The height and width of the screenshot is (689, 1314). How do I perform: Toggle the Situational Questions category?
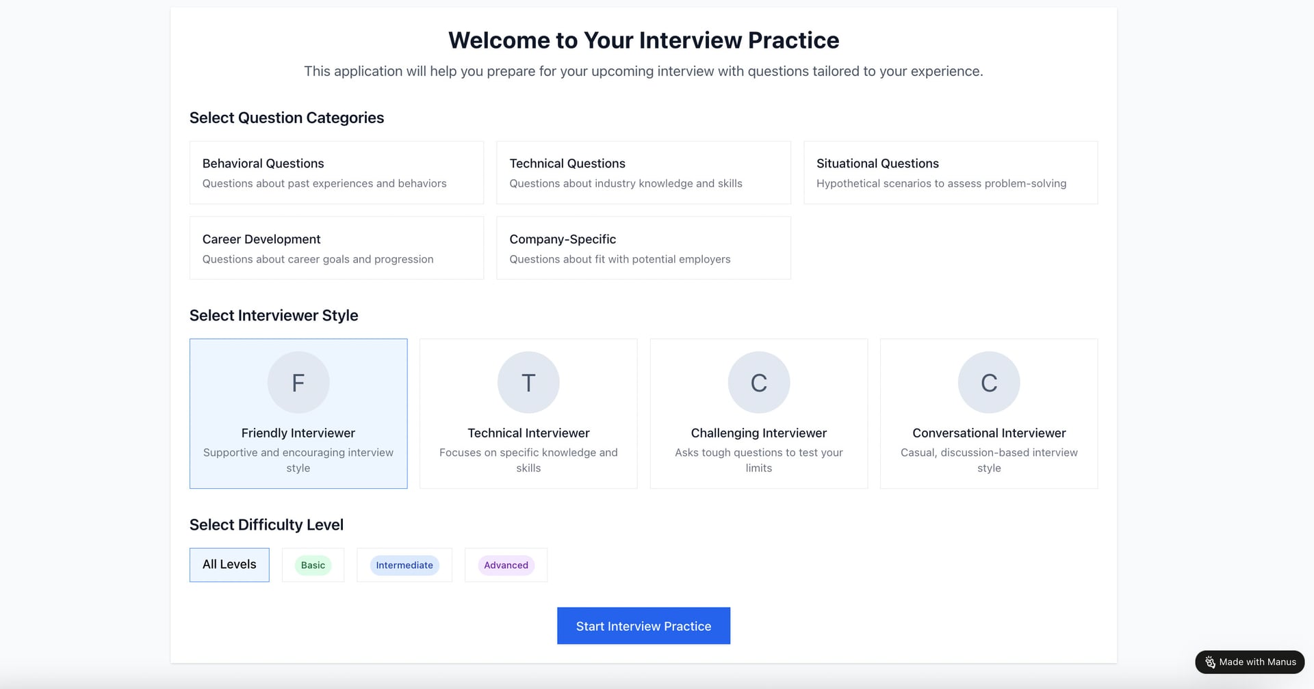(950, 172)
